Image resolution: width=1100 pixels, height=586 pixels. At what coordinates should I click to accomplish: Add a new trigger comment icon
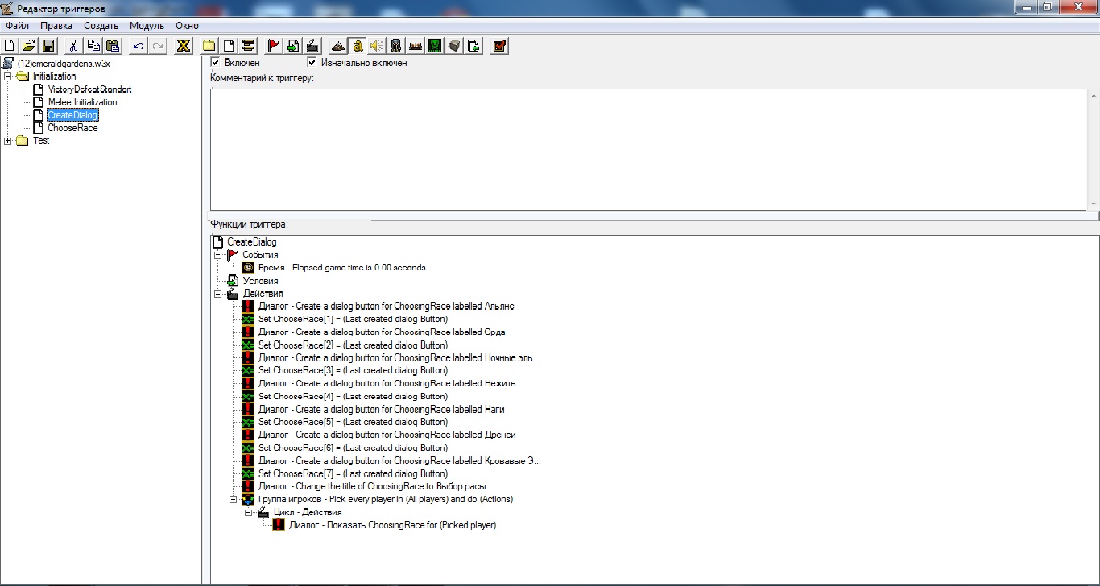point(248,46)
